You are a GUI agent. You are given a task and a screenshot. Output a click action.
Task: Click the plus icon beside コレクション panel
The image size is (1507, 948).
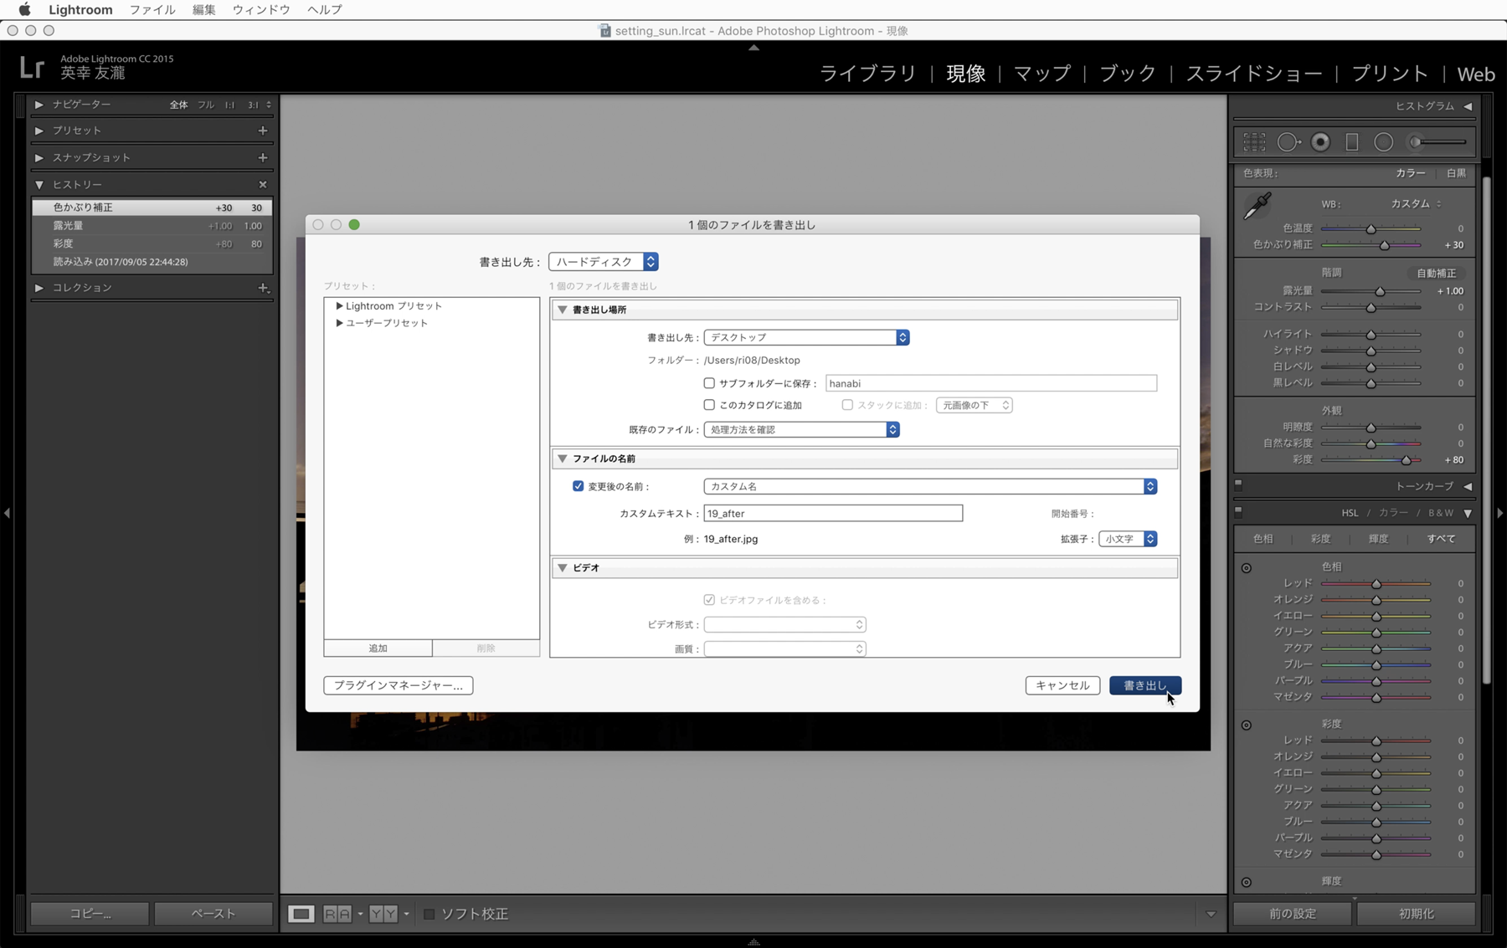click(x=263, y=288)
